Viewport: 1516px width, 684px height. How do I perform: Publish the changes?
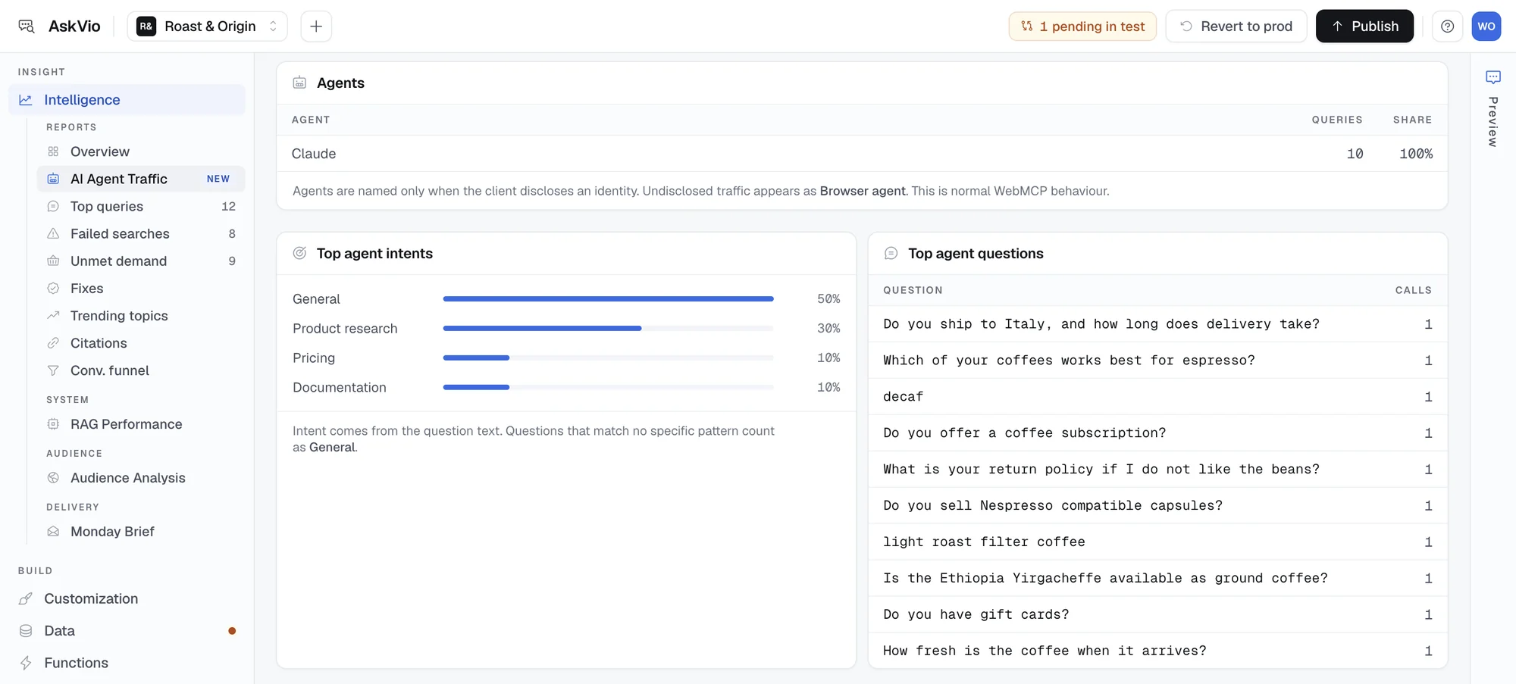point(1364,27)
